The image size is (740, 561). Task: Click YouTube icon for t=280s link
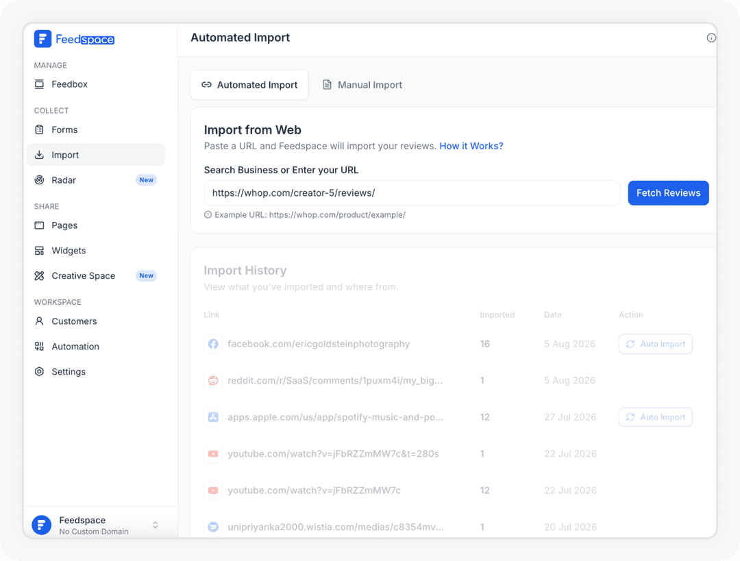(213, 454)
